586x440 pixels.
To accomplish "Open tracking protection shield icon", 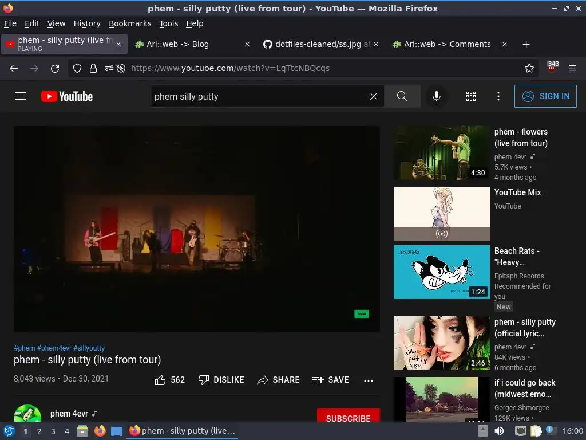I will point(77,68).
